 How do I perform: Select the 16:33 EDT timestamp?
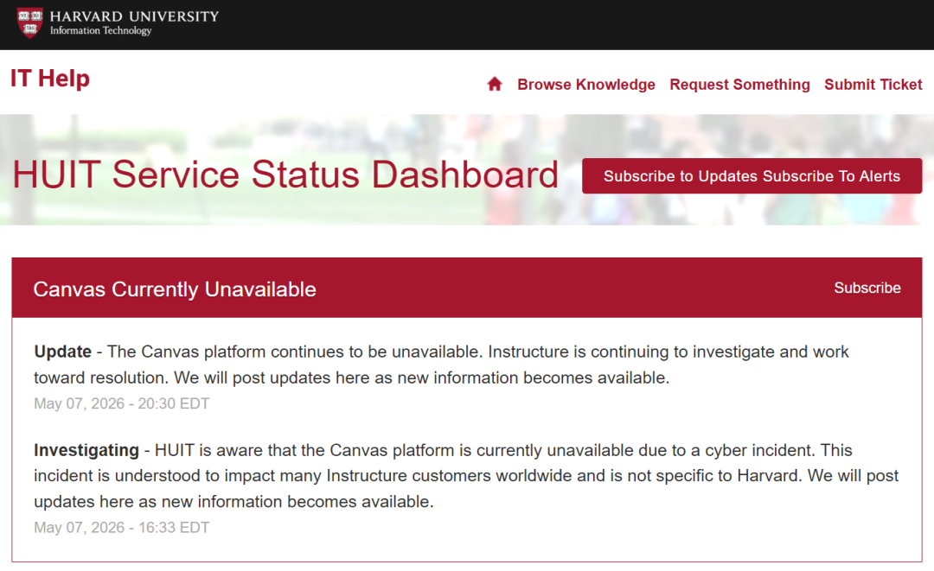pyautogui.click(x=122, y=528)
